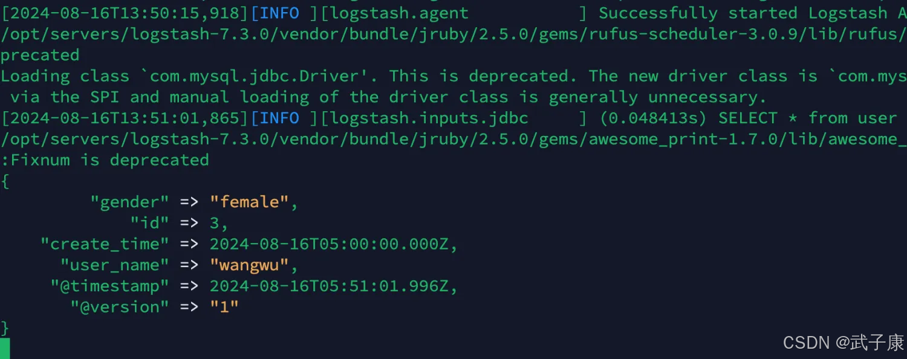Click the create_time value 2024-08-16T05:00:00.000Z
Viewport: 907px width, 359px height.
329,244
